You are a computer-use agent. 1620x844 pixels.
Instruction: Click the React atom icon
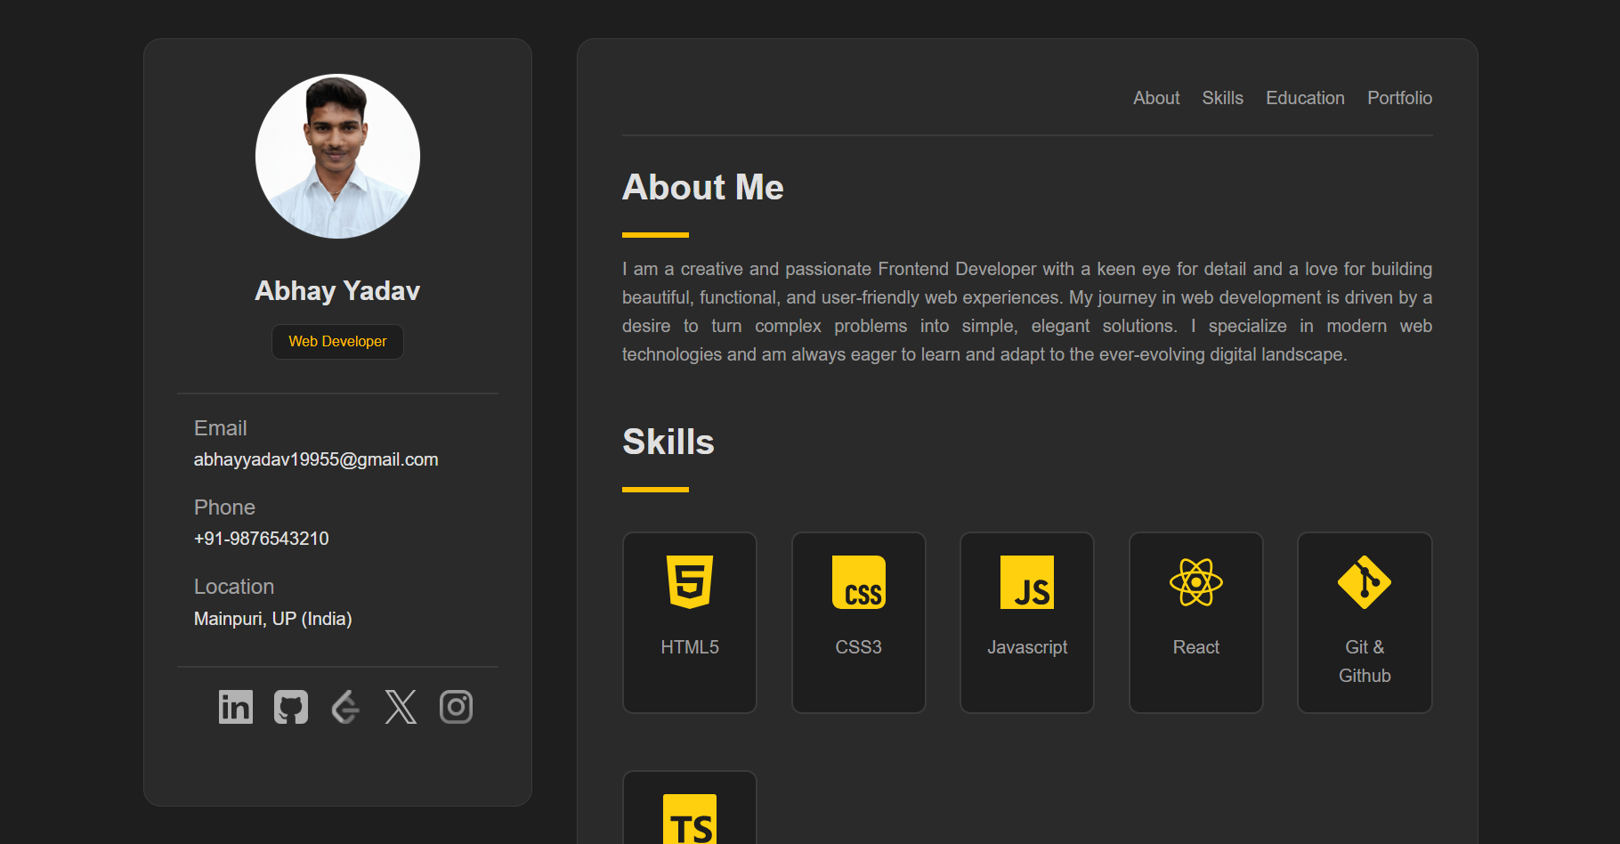point(1196,582)
